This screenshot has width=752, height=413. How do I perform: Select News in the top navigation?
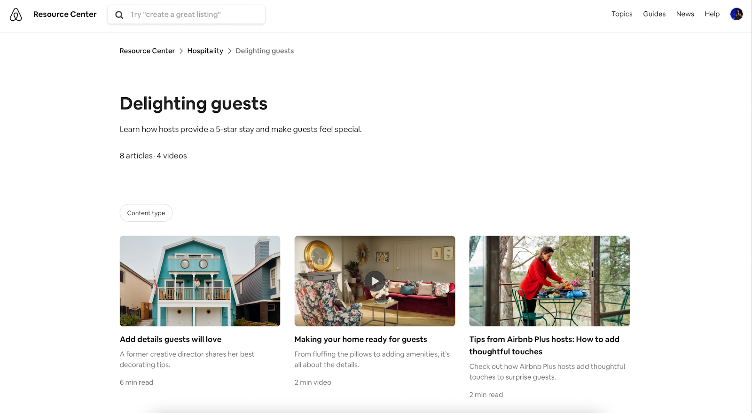pyautogui.click(x=685, y=14)
